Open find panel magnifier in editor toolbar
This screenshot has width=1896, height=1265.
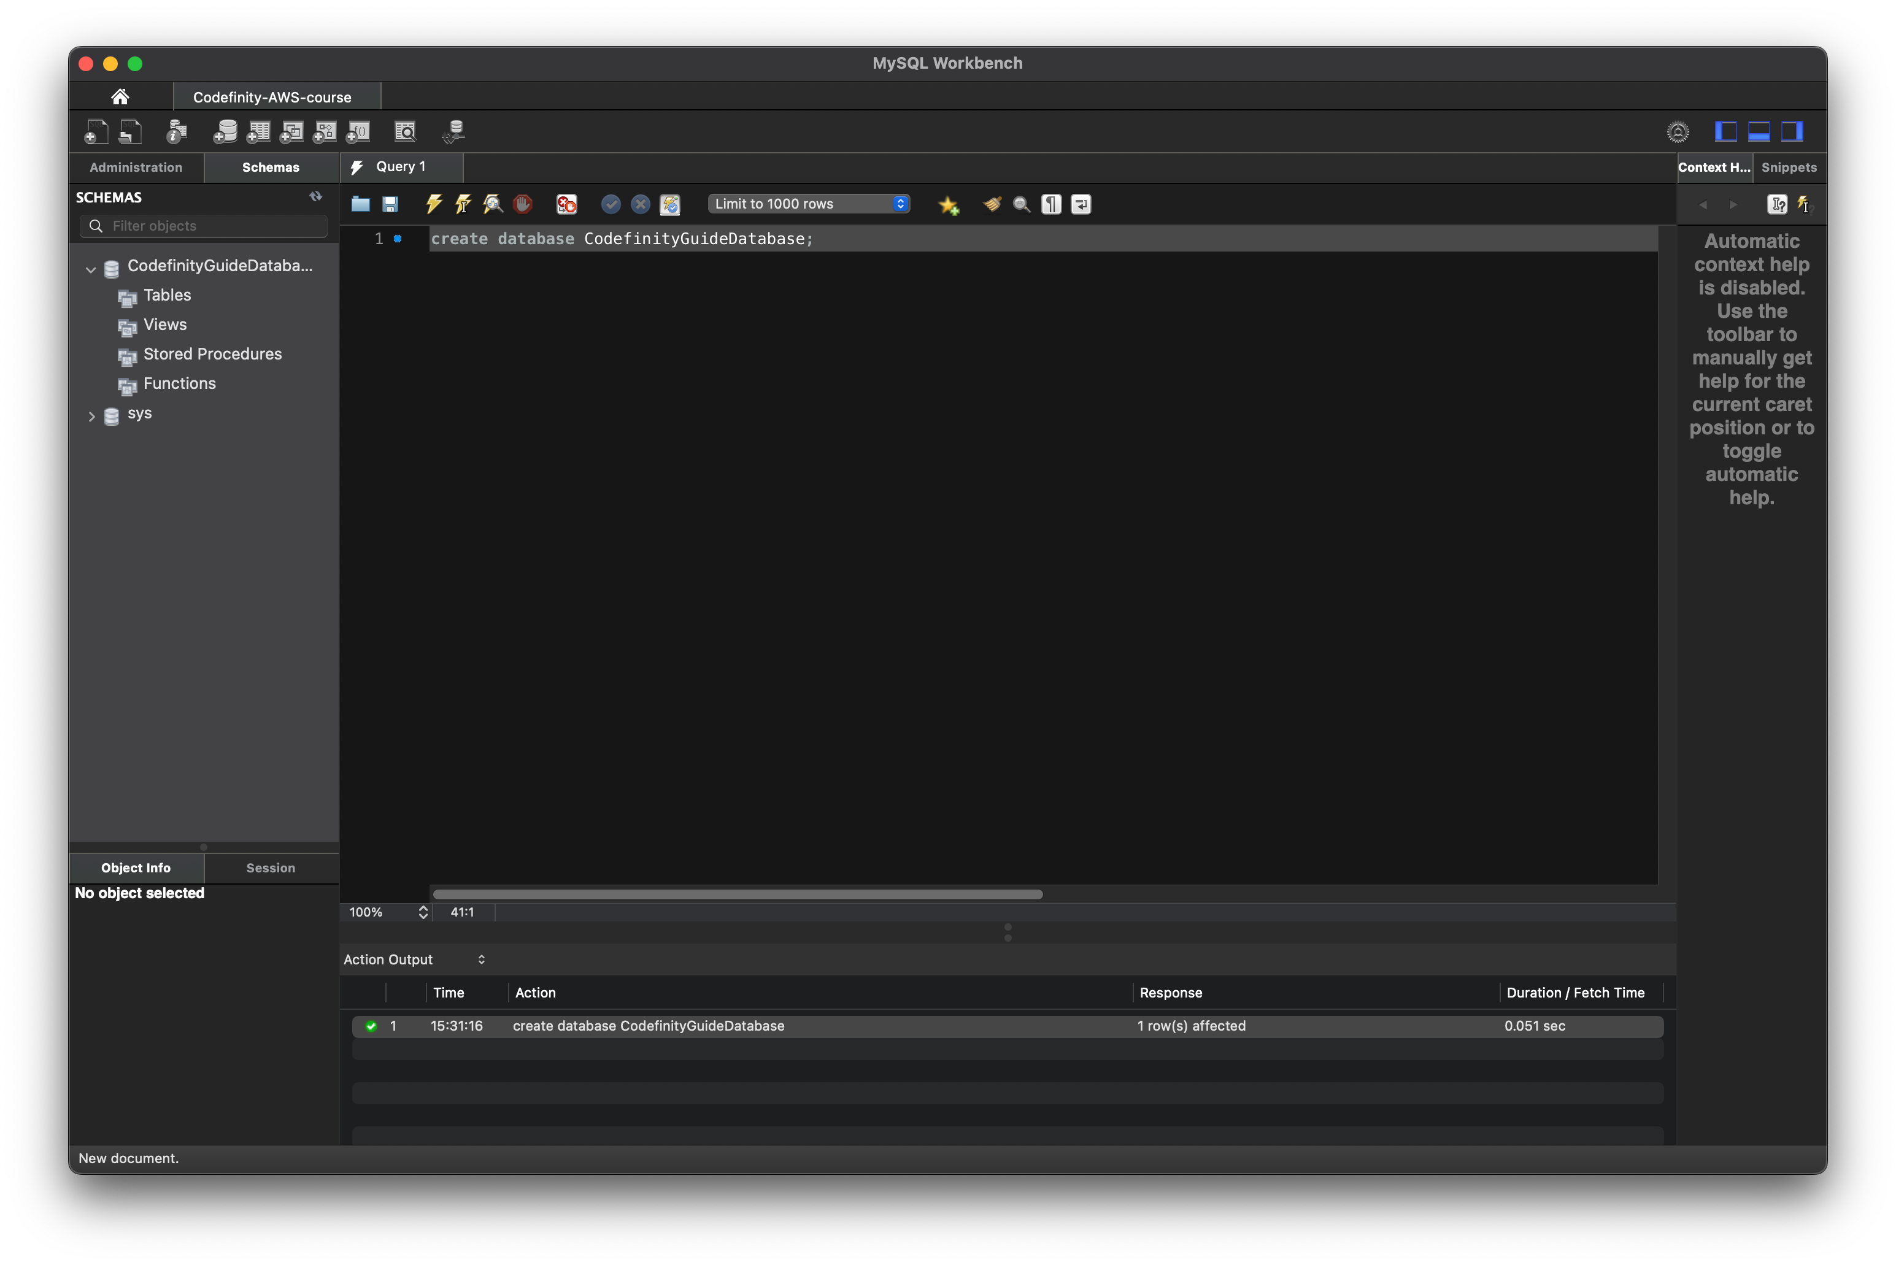click(x=1022, y=204)
